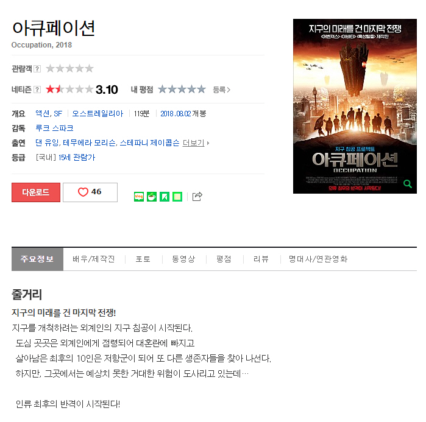Open the Occupation movie poster thumbnail

tap(355, 106)
